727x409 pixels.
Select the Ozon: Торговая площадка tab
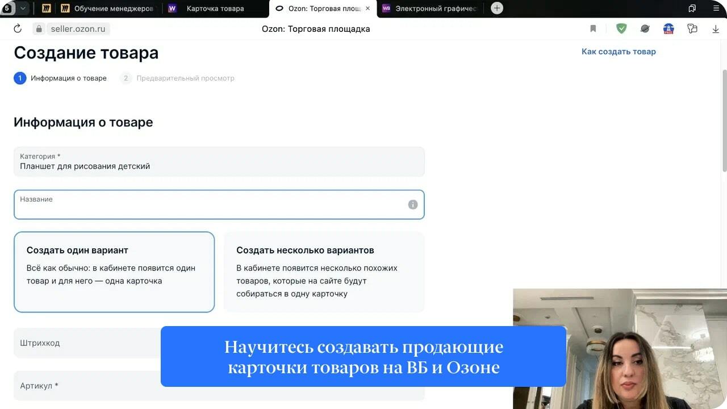pos(323,9)
